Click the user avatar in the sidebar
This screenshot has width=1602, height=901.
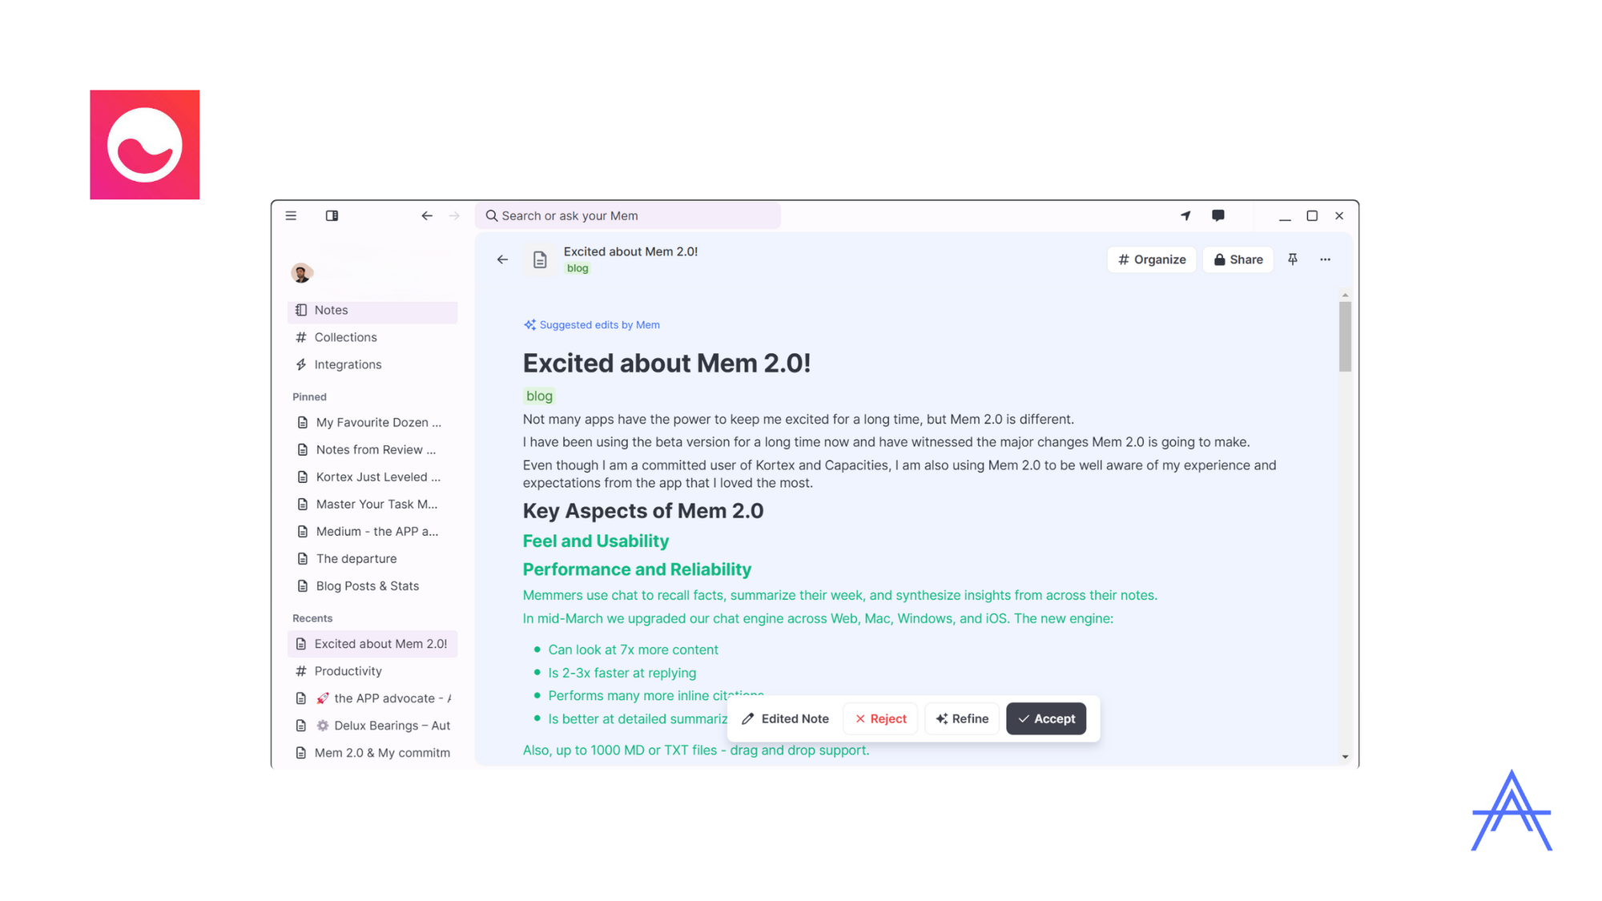coord(301,273)
